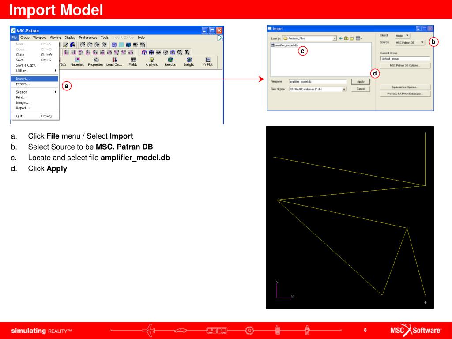Go back using the green arrow in Import dialog

click(x=341, y=38)
